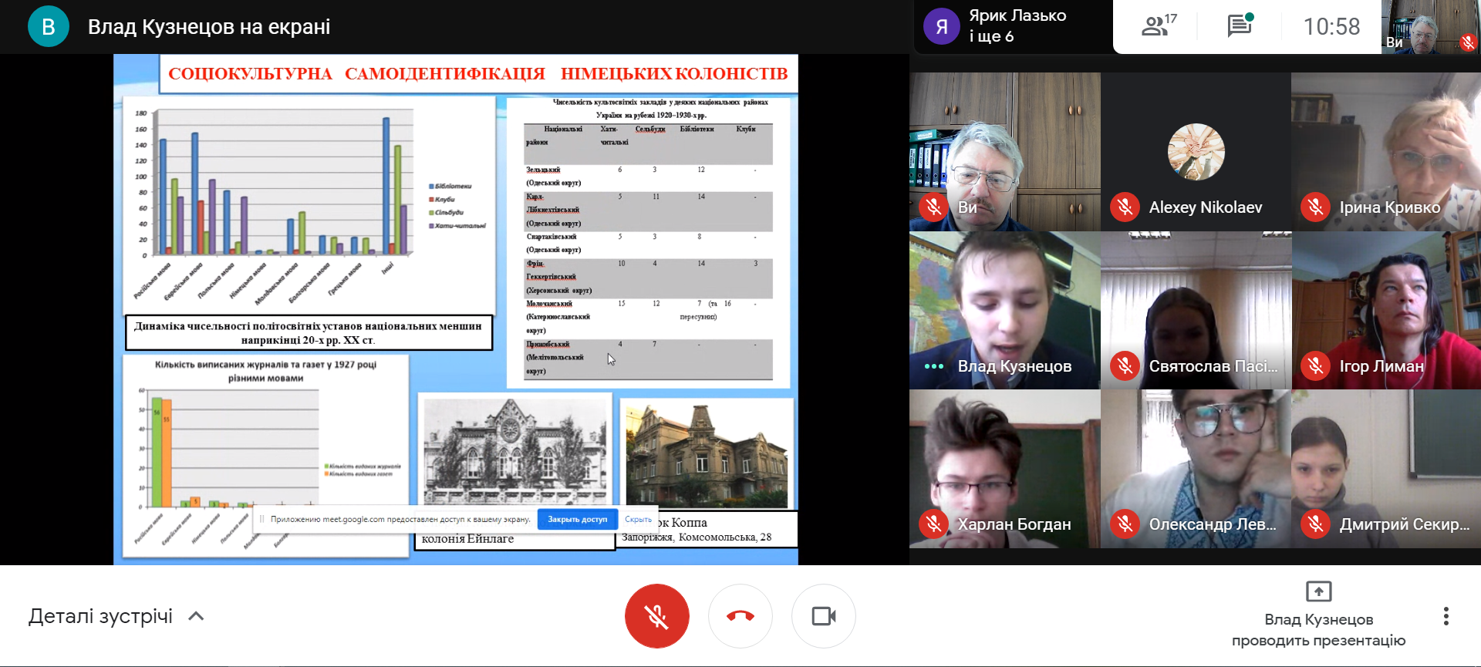Screen dimensions: 1481x667
Task: Click 'Влад Кузнецов на екрані' header text
Action: tap(209, 27)
